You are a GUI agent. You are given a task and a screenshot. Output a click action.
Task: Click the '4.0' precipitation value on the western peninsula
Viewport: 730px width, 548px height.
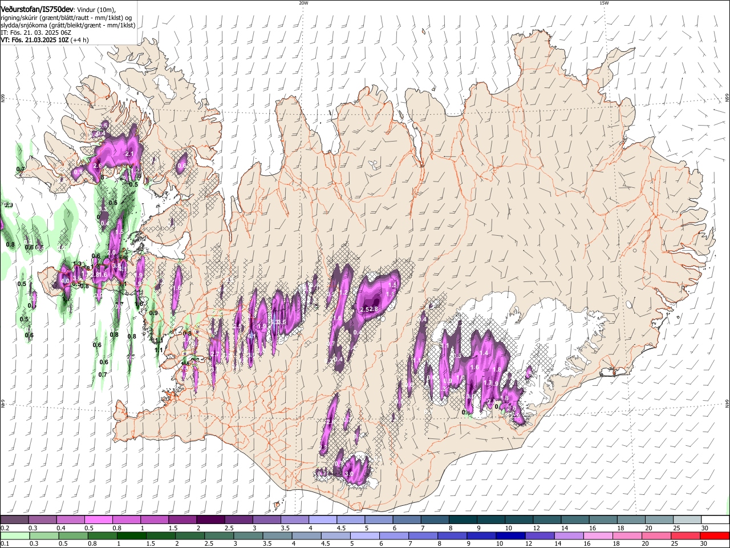(65, 281)
